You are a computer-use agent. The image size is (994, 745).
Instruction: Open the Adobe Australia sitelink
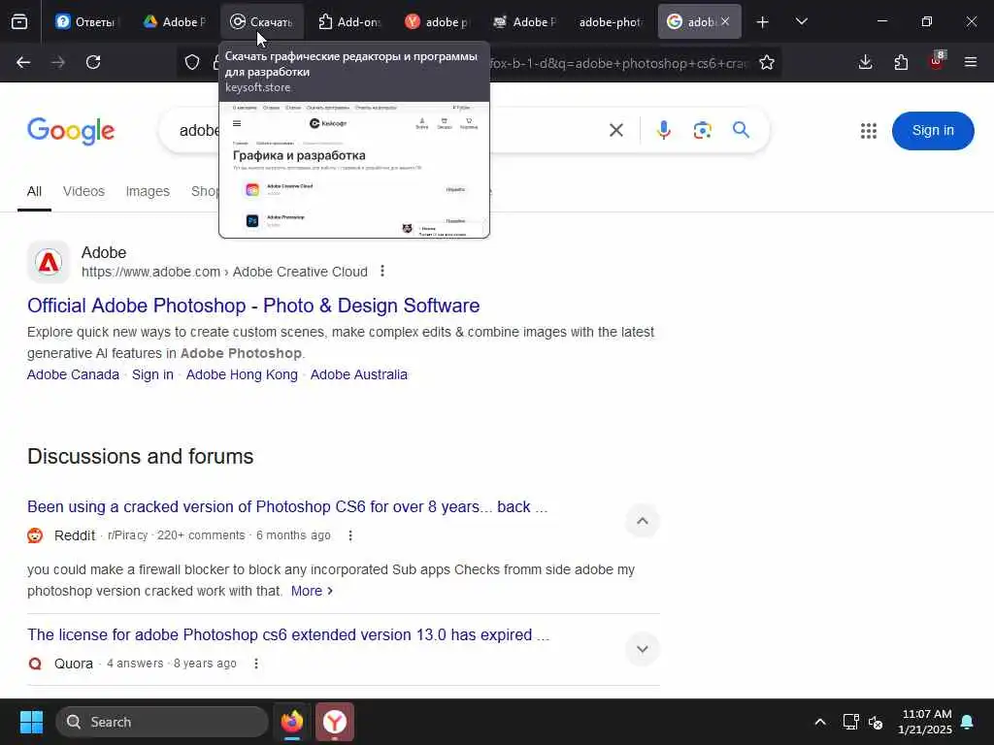click(x=359, y=374)
